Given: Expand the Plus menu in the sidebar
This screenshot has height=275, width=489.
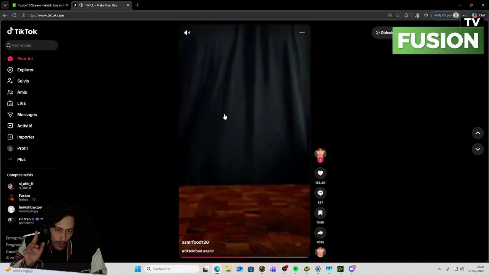Looking at the screenshot, I should [17, 159].
